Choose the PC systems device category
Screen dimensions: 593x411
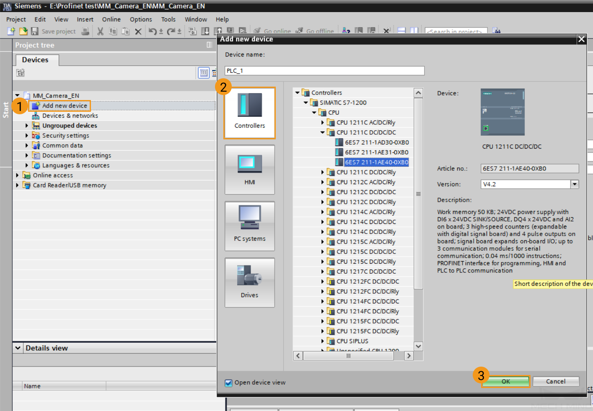point(250,226)
